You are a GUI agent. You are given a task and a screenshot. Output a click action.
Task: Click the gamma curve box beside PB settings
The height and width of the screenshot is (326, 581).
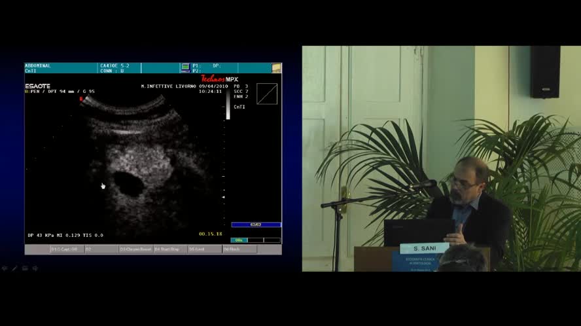[x=267, y=94]
